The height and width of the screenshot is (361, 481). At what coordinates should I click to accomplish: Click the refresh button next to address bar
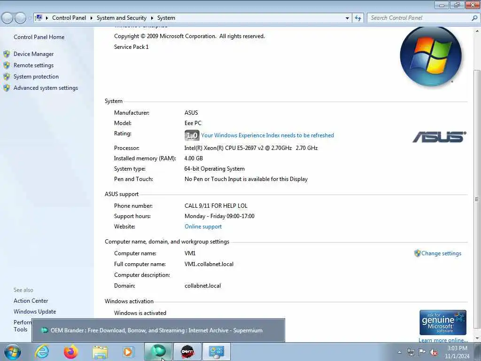tap(357, 18)
